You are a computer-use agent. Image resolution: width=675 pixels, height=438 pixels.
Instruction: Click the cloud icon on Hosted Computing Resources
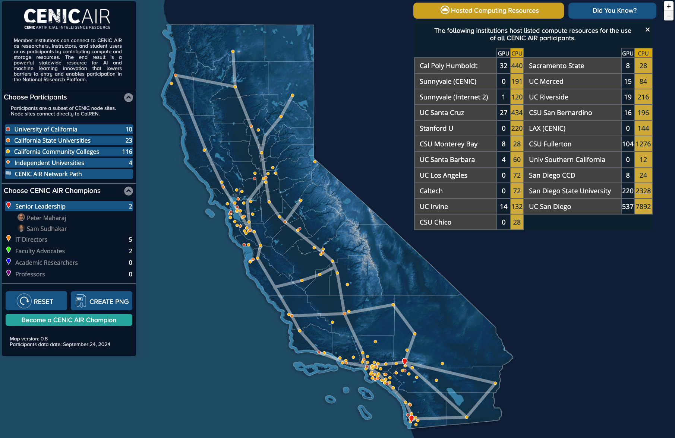(445, 10)
